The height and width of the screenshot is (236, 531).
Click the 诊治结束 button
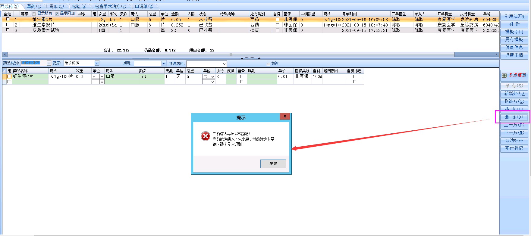pyautogui.click(x=514, y=141)
